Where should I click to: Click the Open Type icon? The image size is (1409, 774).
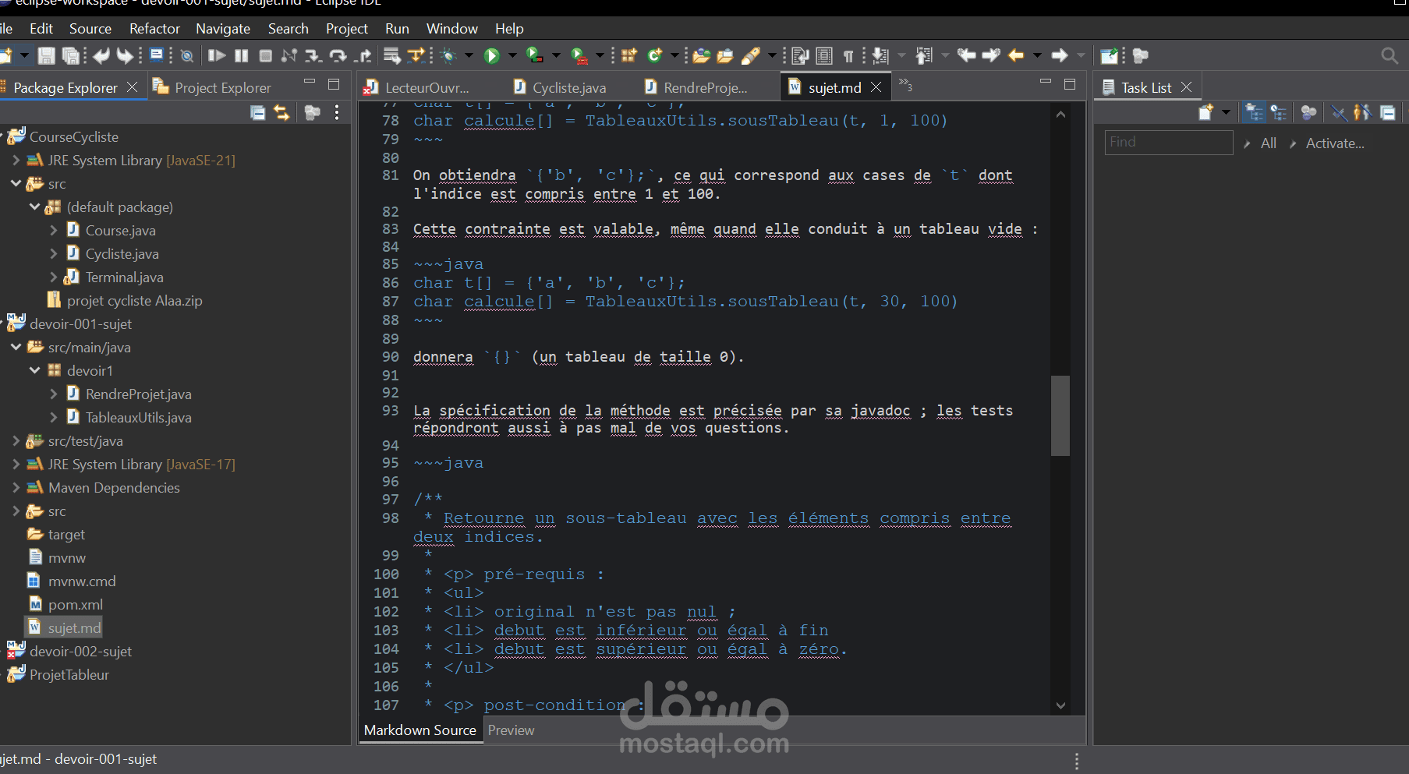coord(702,56)
